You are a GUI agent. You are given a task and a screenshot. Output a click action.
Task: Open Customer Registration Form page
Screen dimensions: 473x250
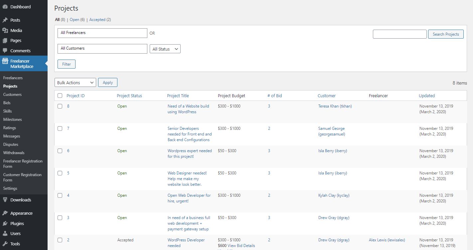pyautogui.click(x=22, y=177)
